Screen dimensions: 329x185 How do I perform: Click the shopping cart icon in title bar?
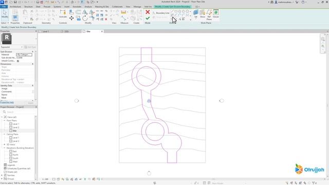coord(297,2)
